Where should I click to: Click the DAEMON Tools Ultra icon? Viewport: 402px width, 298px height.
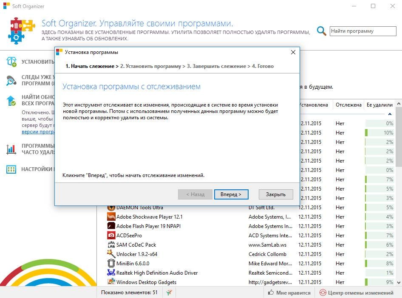[x=111, y=208]
